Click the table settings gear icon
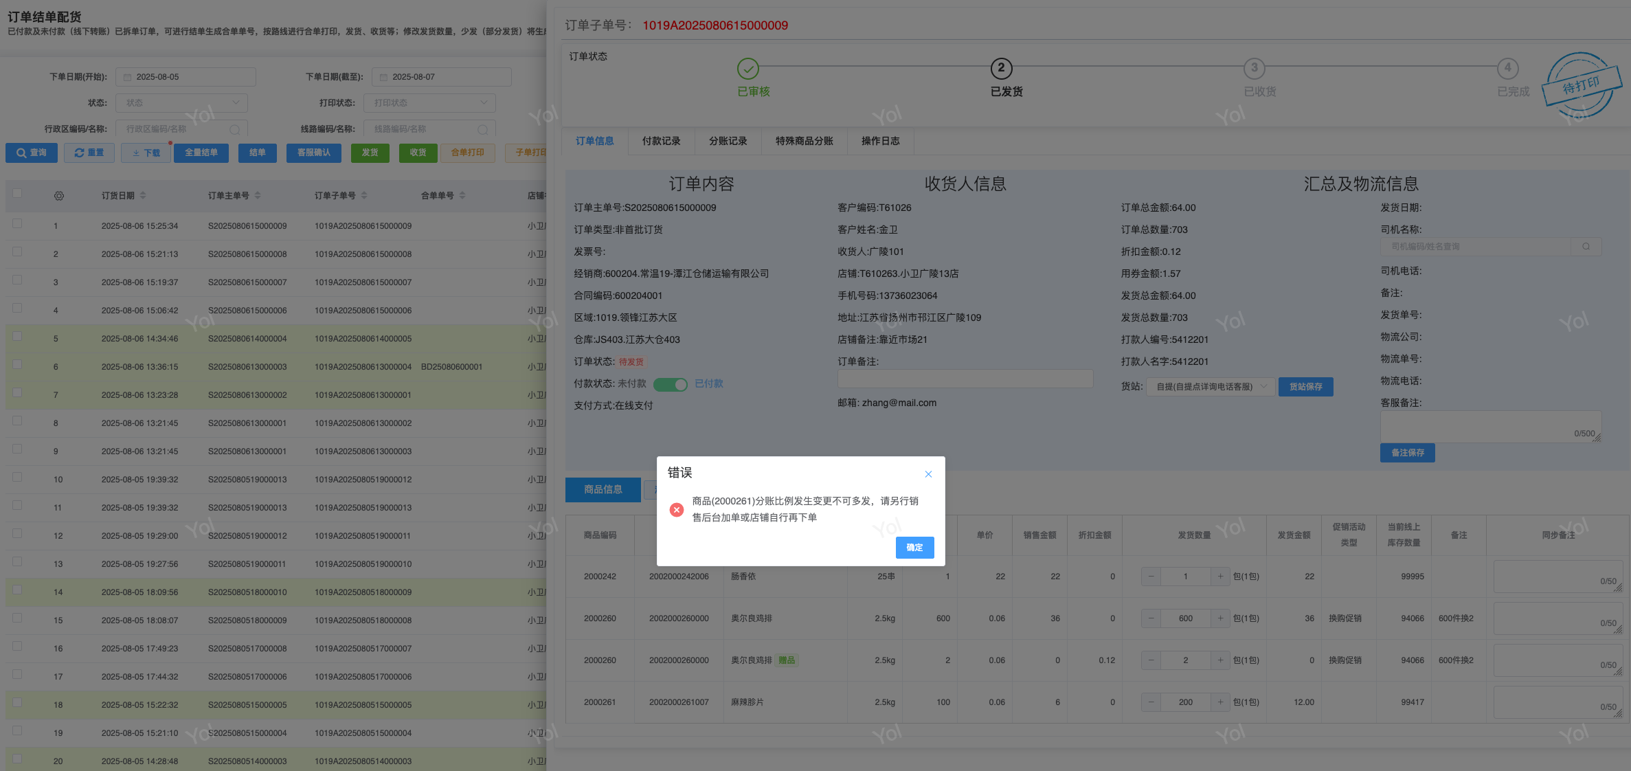The height and width of the screenshot is (771, 1631). [x=59, y=196]
